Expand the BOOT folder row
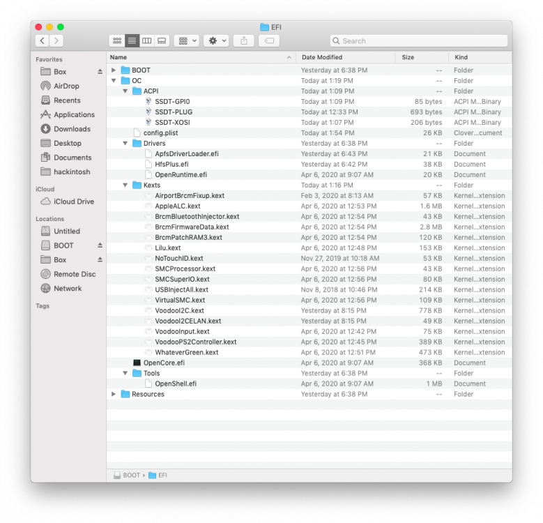The image size is (543, 523). [x=114, y=70]
